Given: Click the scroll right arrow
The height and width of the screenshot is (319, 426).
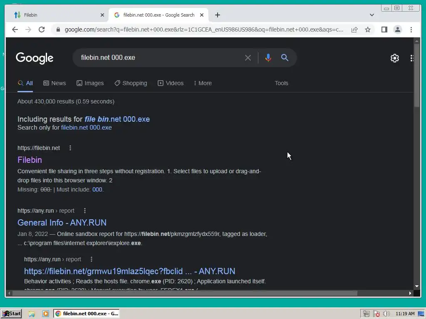Looking at the screenshot, I should coord(410,293).
